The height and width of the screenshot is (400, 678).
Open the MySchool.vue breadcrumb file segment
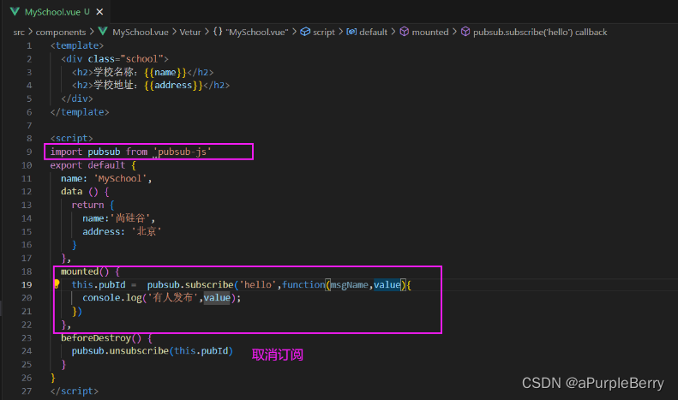(140, 32)
